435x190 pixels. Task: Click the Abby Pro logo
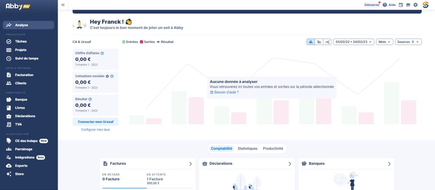click(x=18, y=6)
